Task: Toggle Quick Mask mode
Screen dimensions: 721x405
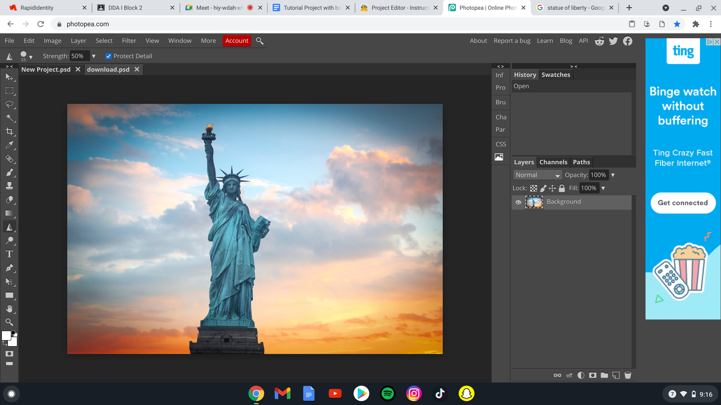Action: click(9, 354)
